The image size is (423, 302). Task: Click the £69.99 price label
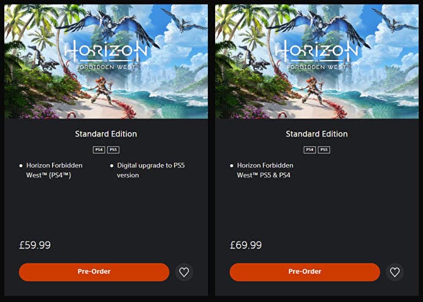coord(246,245)
